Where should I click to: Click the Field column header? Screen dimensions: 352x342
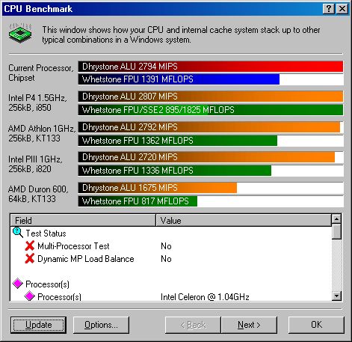tap(83, 220)
